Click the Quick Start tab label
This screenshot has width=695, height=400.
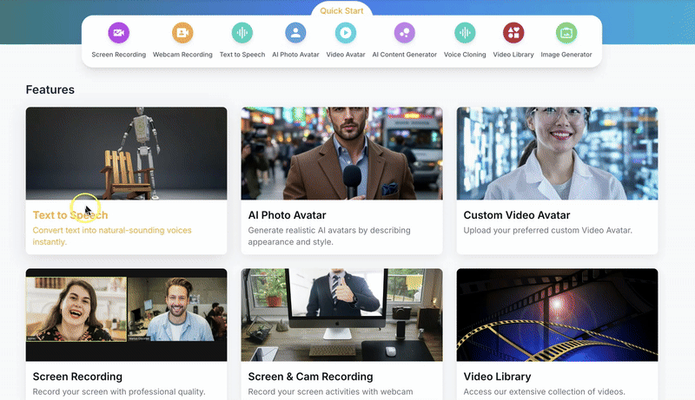341,11
